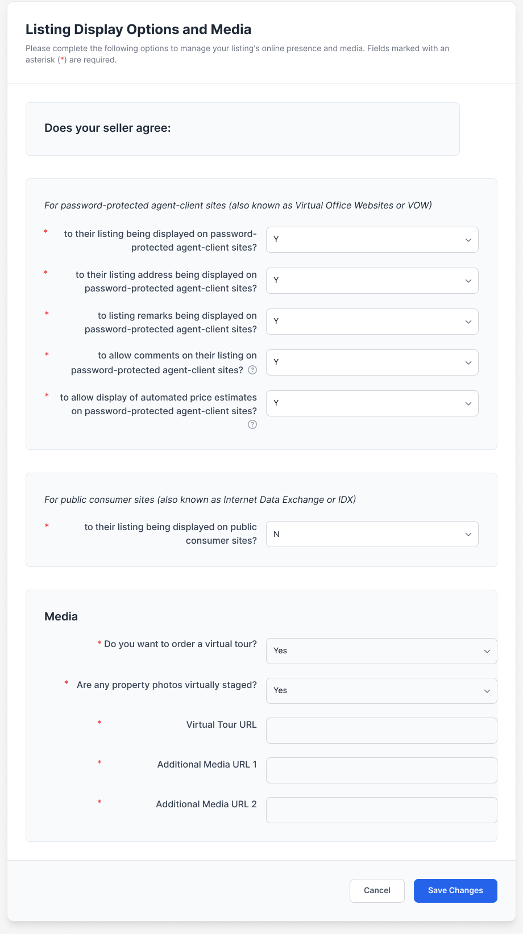Open listing displayed on password-protected sites dropdown
This screenshot has height=934, width=523.
372,240
